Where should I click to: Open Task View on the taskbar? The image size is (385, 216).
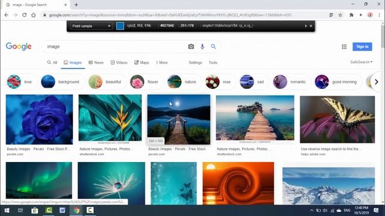point(20,211)
